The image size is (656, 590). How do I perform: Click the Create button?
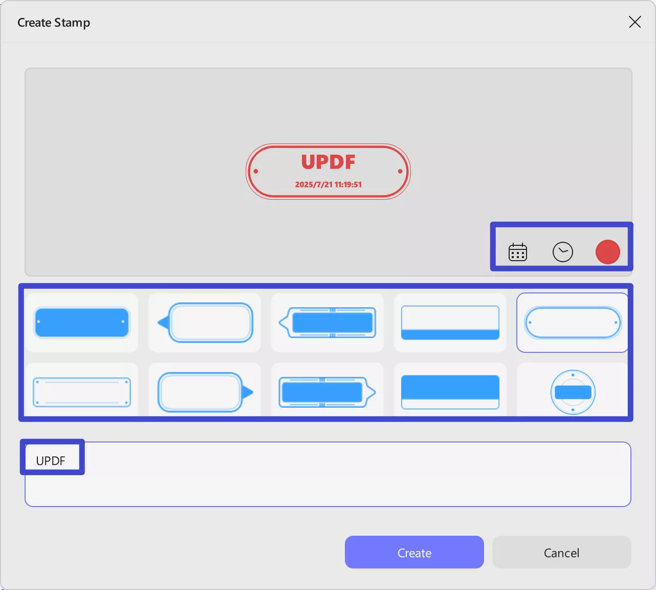414,552
